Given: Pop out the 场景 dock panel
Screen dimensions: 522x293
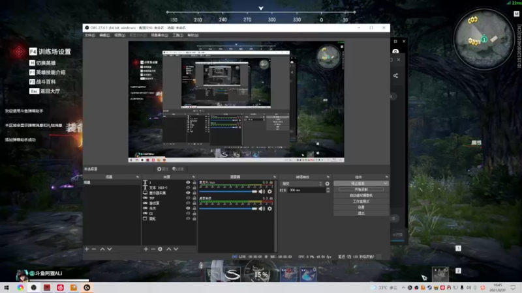Looking at the screenshot, I should point(138,177).
